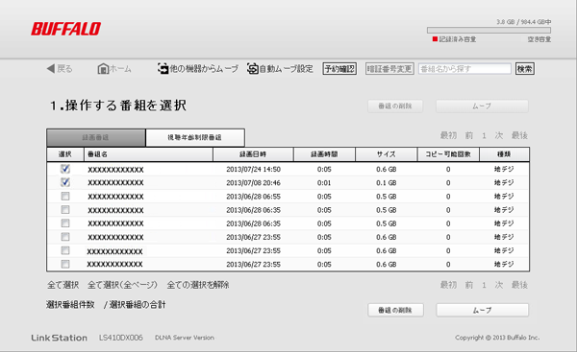Click the BUFFALO logo
Screen dimensions: 577x352
click(65, 29)
